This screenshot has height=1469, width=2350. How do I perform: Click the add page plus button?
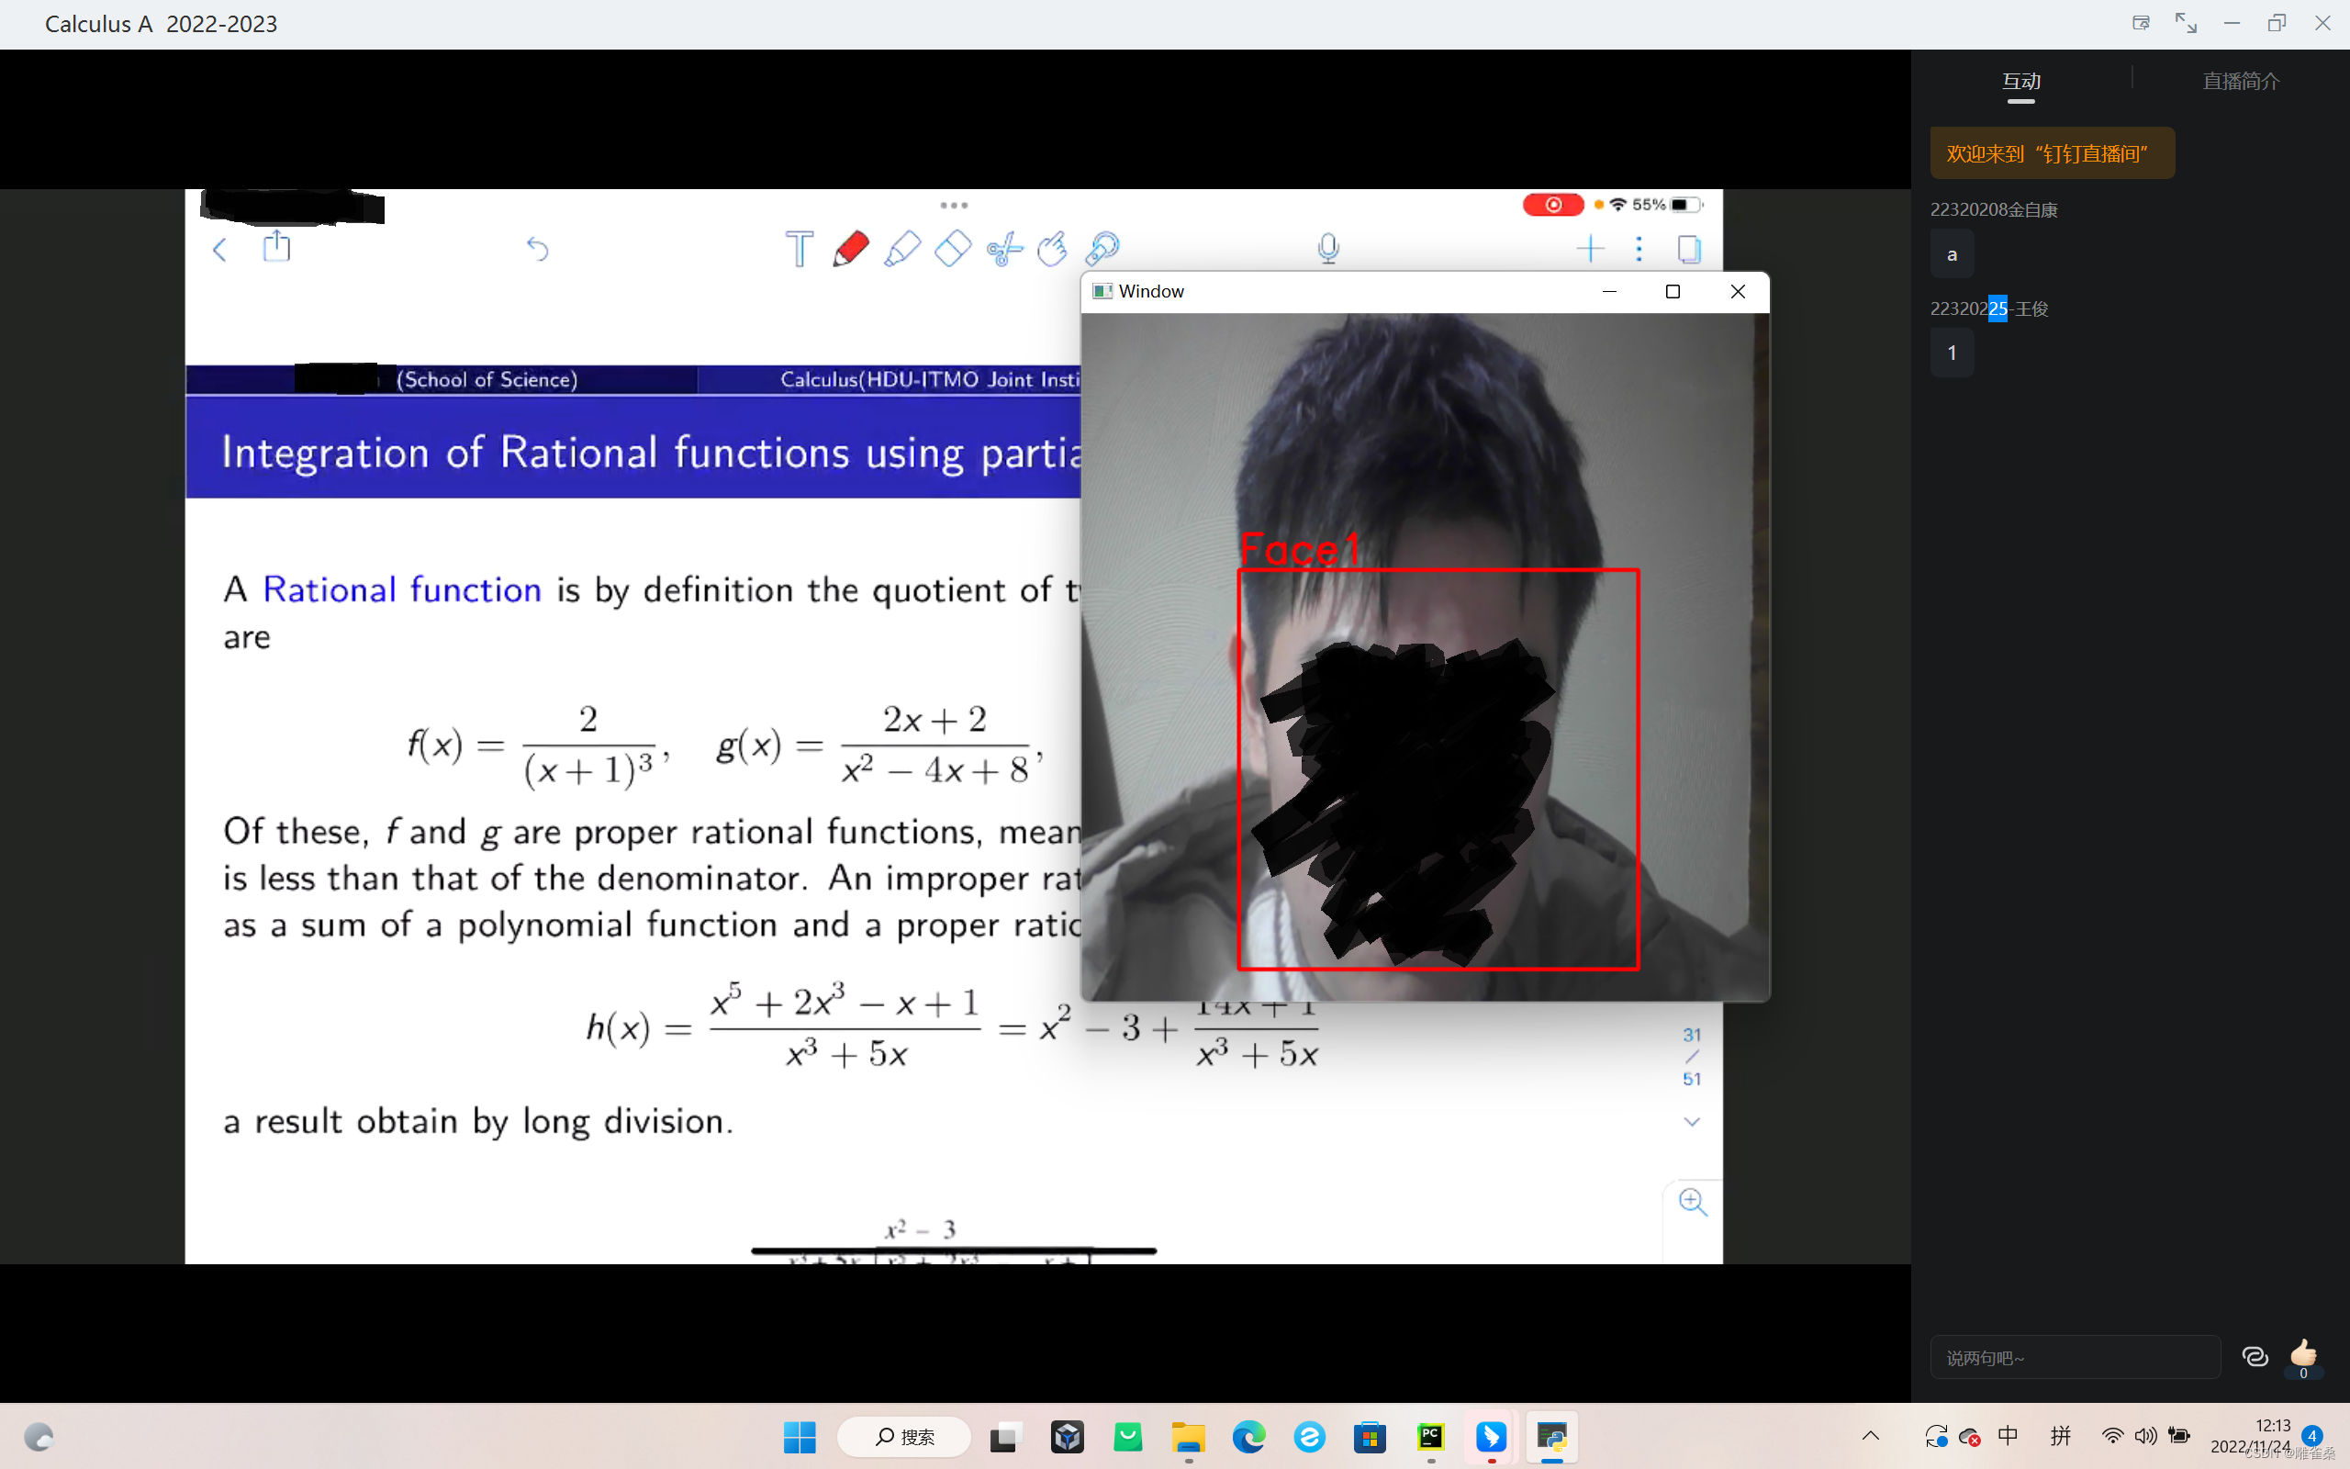click(1591, 250)
